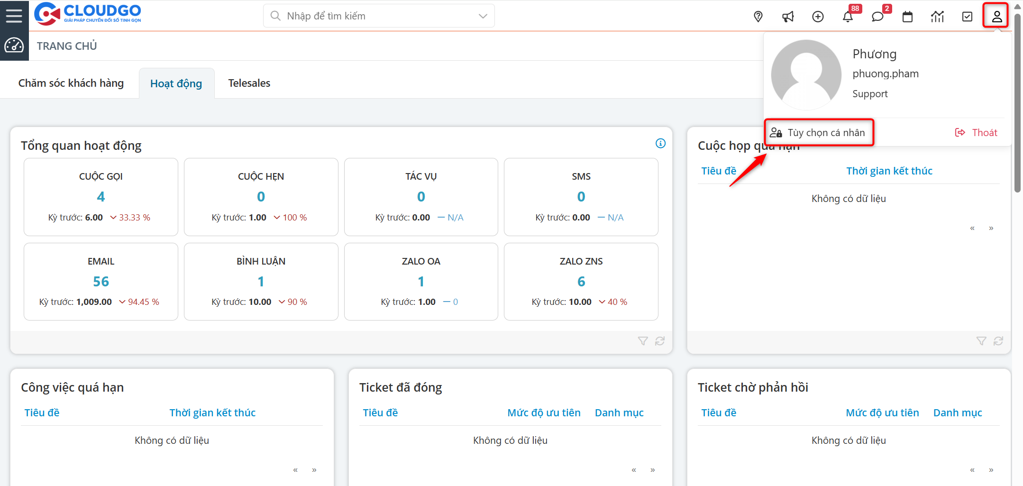Go to next page in Công việc quá hạn
Viewport: 1023px width, 486px height.
[314, 470]
